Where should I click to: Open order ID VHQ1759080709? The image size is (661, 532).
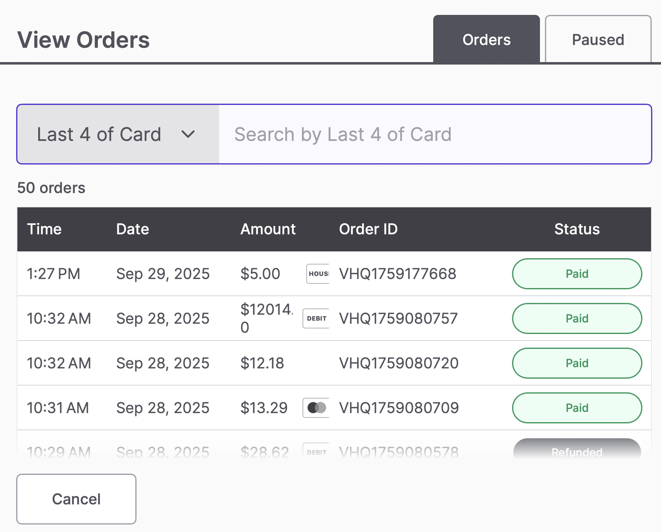click(398, 408)
